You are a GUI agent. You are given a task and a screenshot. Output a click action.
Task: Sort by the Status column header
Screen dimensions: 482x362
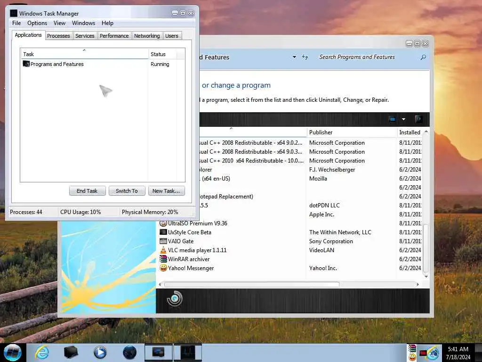point(162,54)
